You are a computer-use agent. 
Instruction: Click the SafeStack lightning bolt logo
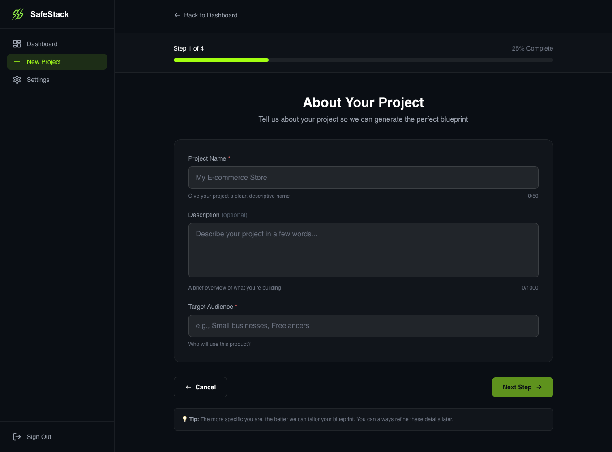point(17,14)
